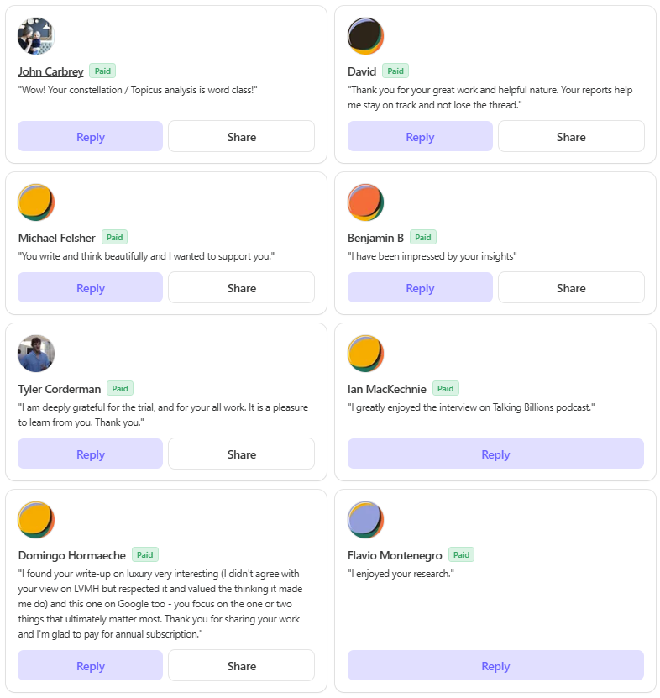Share Domingo Hormaeche's long testimonial
Screen dimensions: 660x698
pyautogui.click(x=241, y=665)
